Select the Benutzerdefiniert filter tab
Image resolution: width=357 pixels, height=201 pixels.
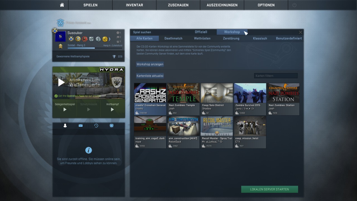pyautogui.click(x=289, y=38)
